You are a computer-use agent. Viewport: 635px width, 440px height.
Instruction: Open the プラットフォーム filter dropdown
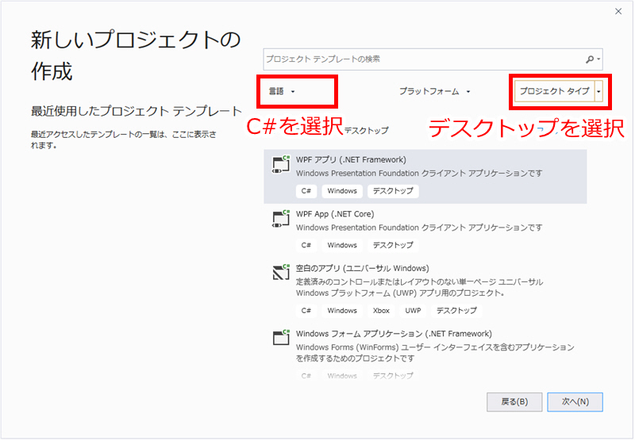[x=434, y=91]
